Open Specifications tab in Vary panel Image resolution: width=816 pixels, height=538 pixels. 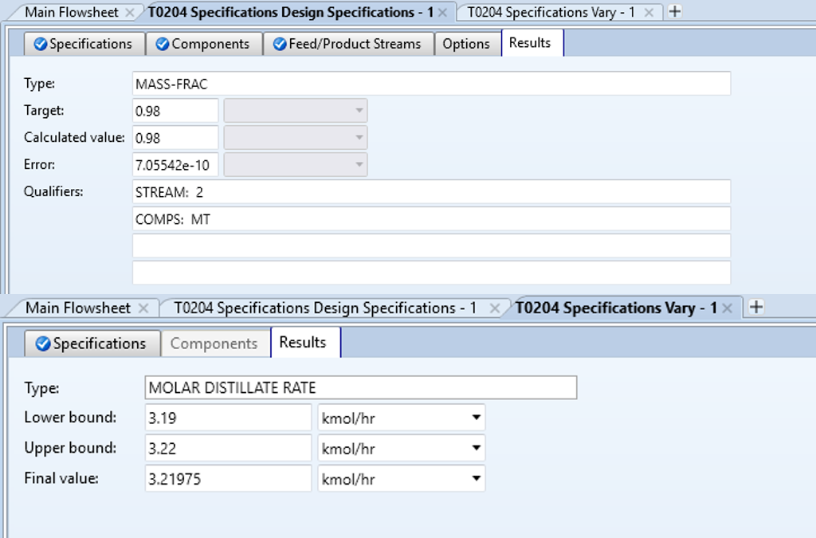click(x=92, y=344)
